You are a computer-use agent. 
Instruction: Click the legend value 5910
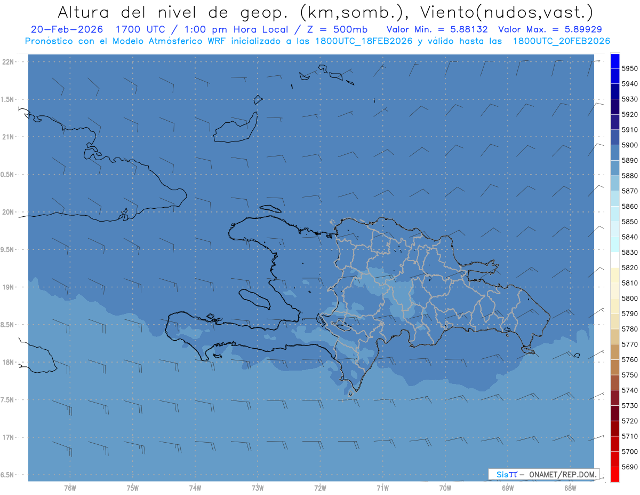click(629, 130)
